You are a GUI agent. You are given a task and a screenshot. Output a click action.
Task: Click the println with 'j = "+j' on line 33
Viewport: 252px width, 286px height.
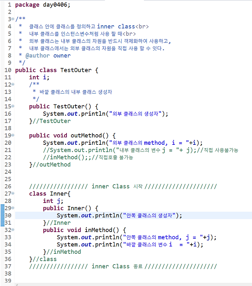tap(136, 237)
